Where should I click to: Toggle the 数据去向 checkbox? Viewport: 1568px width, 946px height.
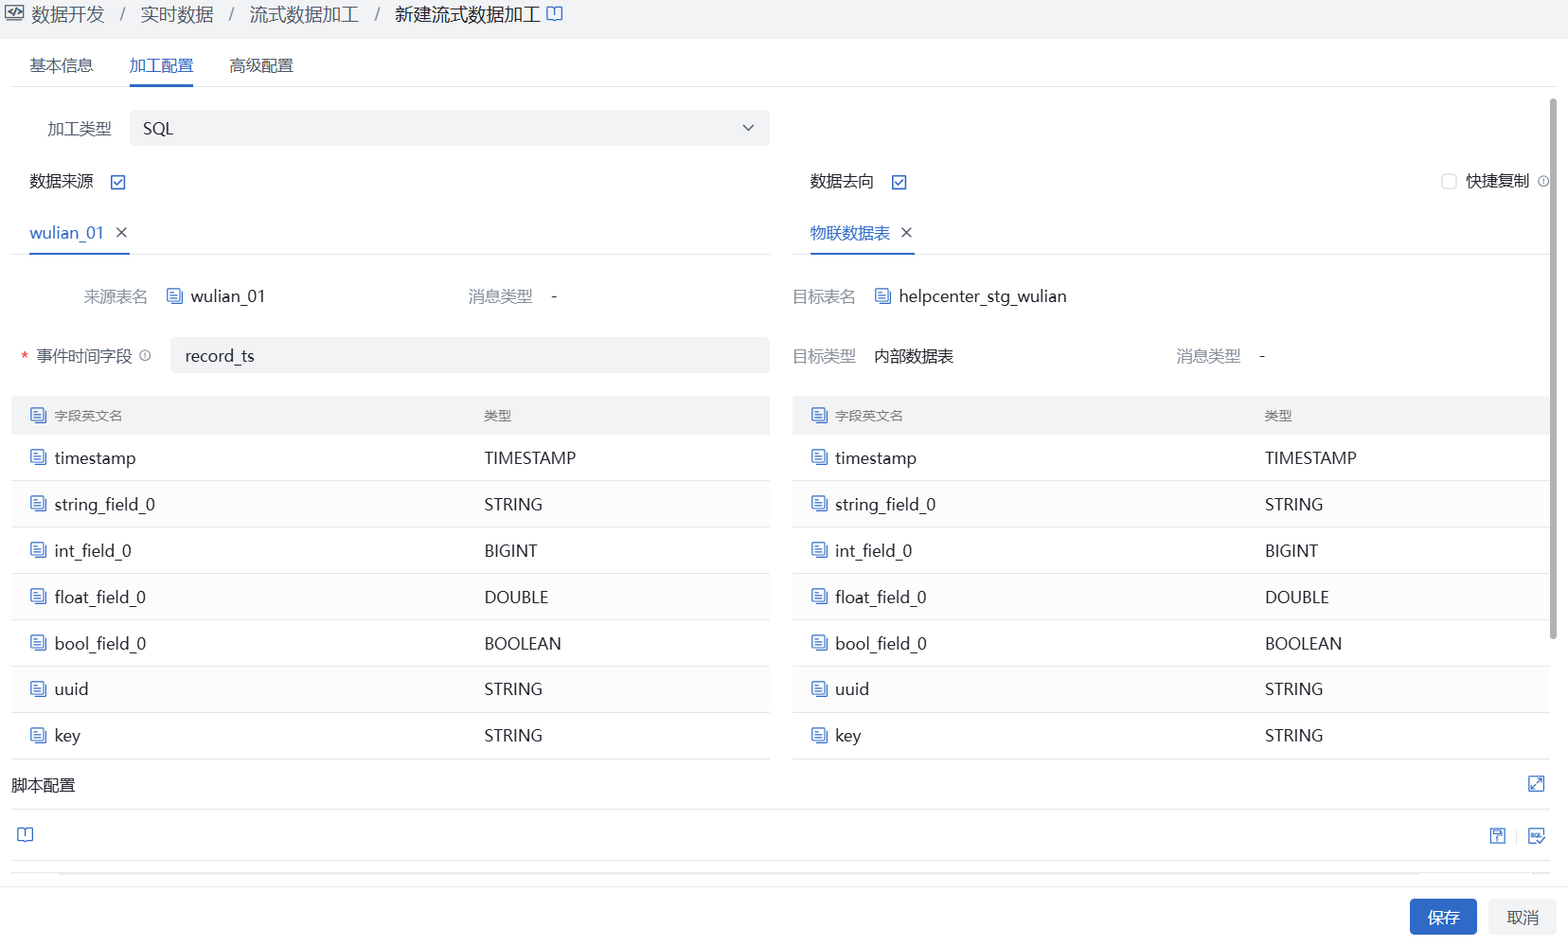click(900, 182)
